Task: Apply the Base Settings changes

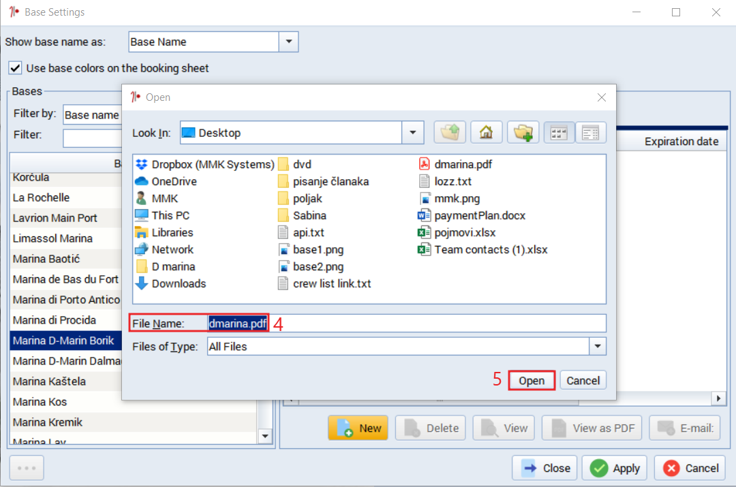Action: pos(615,468)
